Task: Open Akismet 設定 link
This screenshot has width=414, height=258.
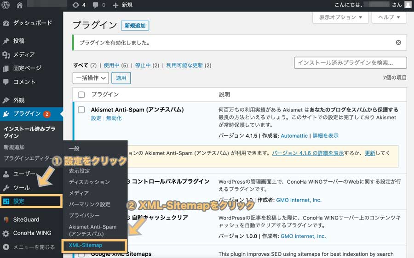Action: click(x=96, y=118)
